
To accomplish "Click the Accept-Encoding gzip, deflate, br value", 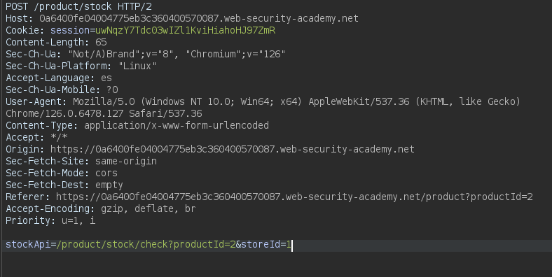I will coord(149,209).
